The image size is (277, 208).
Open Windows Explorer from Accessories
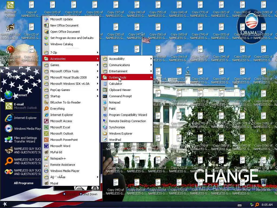[127, 133]
